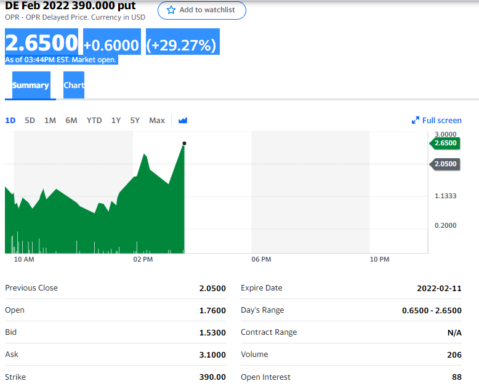This screenshot has height=389, width=479.
Task: Click the Ask value 3.1000
Action: (x=212, y=355)
